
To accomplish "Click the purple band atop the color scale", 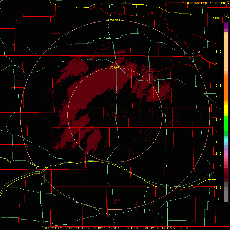I will click(226, 26).
